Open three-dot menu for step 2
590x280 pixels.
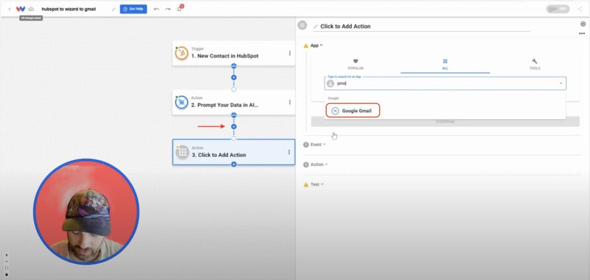pos(289,103)
